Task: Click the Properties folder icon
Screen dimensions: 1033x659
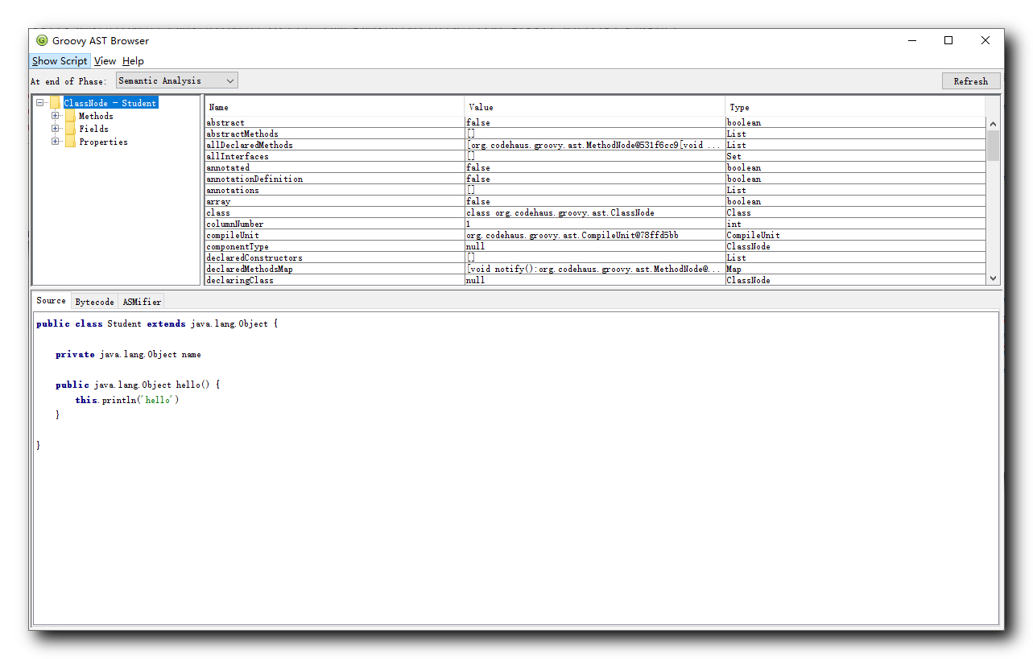Action: [70, 142]
